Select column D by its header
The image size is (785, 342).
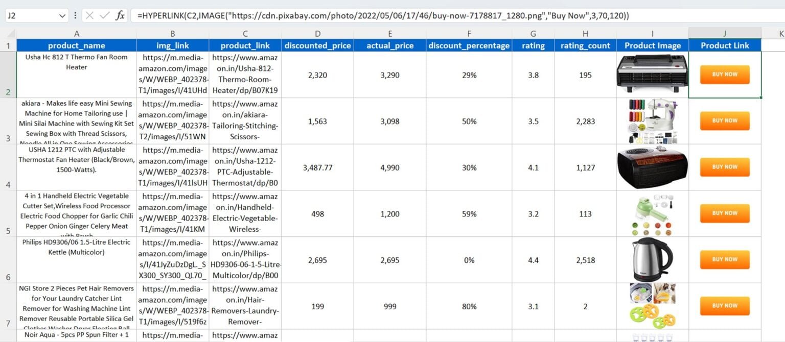[317, 32]
